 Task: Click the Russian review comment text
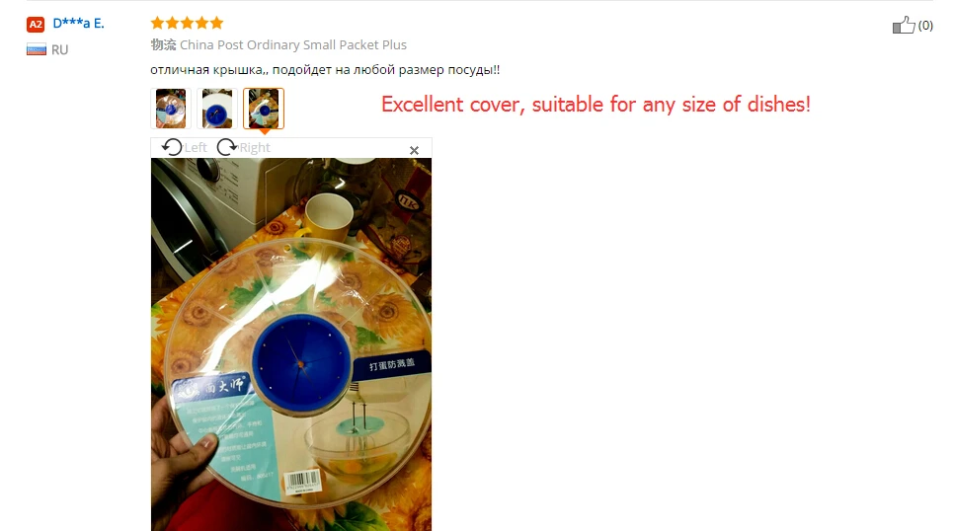(x=325, y=70)
